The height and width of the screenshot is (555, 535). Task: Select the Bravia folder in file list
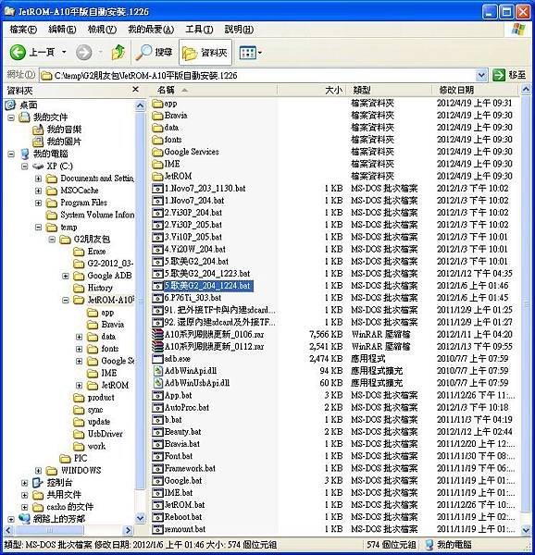point(169,116)
